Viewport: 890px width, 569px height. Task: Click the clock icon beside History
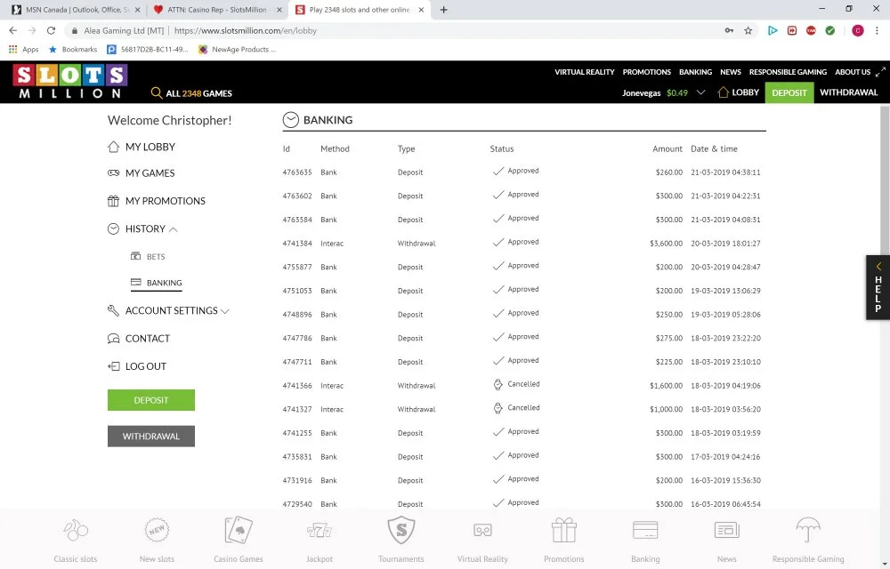click(x=114, y=228)
